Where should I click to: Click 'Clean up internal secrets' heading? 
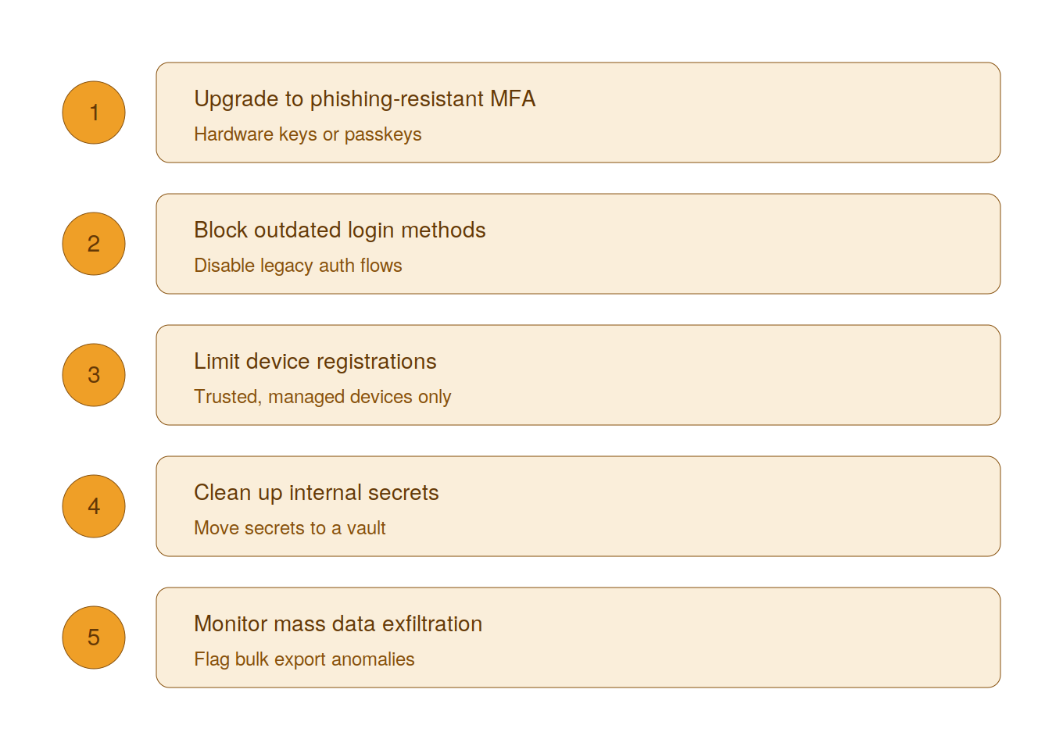tap(316, 493)
